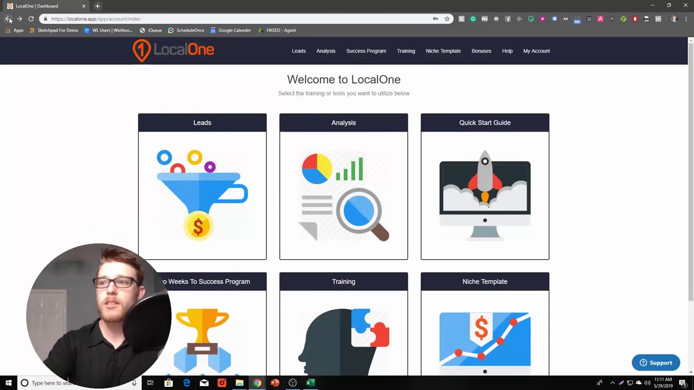The image size is (694, 390).
Task: Click the saved password key icon
Action: point(435,19)
